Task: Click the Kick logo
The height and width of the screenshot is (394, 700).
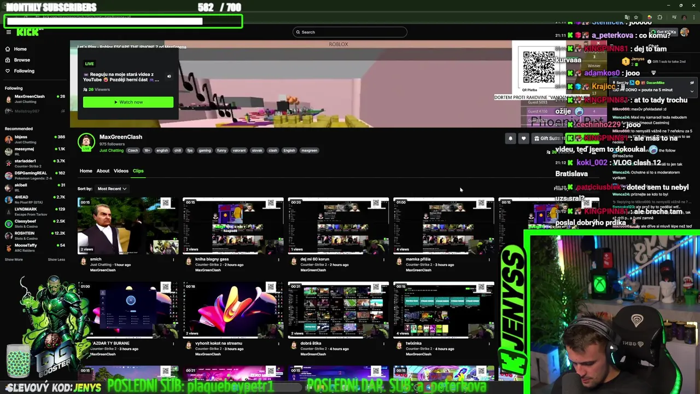Action: (x=27, y=32)
